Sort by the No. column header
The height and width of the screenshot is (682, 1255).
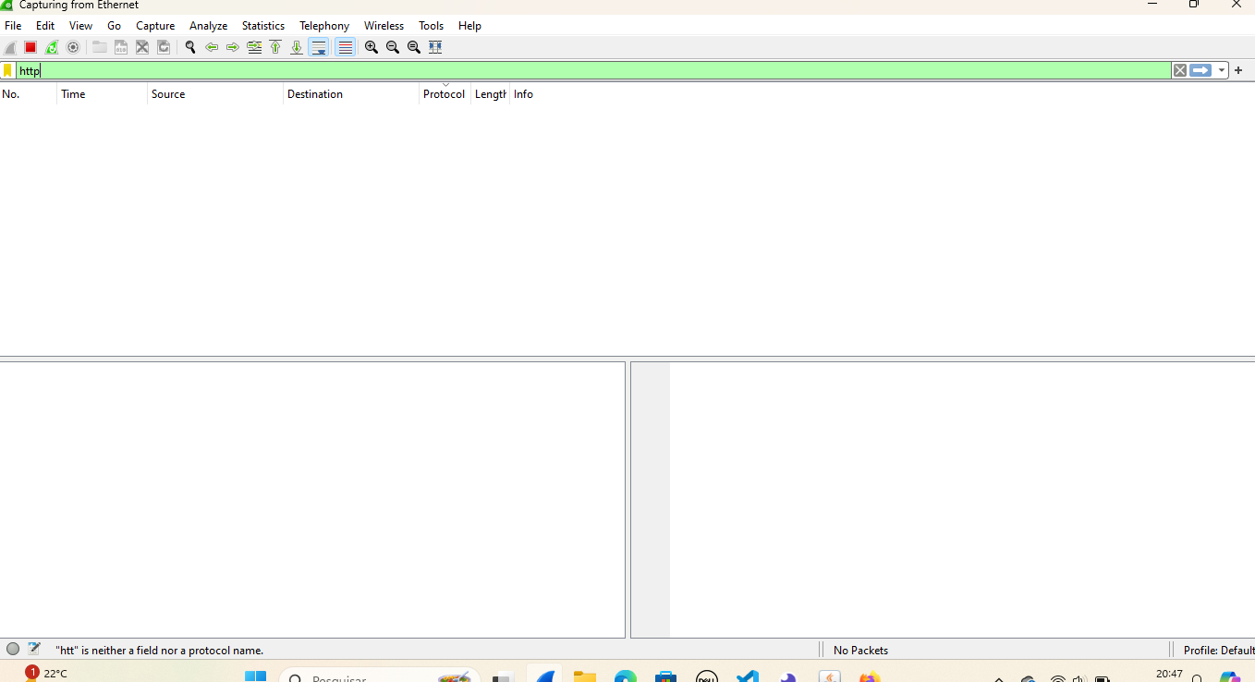click(29, 94)
